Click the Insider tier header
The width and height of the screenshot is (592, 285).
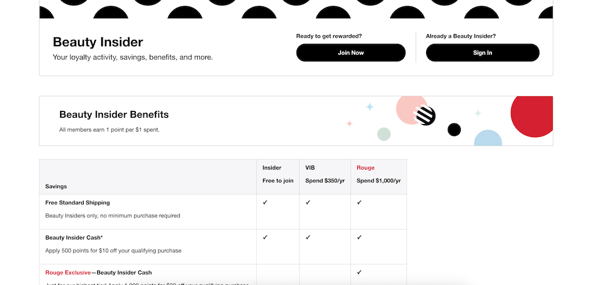[x=272, y=168]
